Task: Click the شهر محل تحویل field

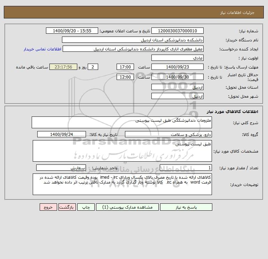Action: (178, 96)
